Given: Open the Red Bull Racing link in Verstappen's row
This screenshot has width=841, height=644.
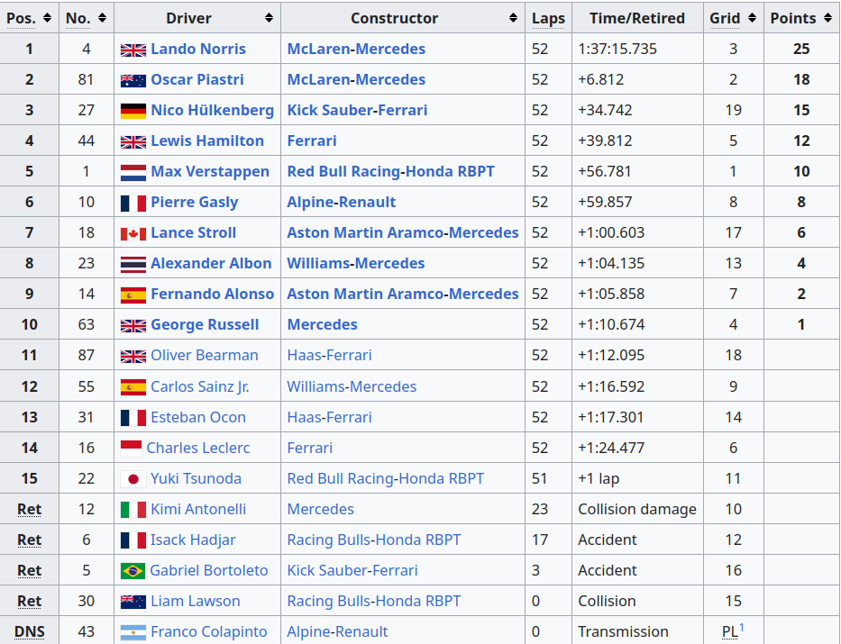Looking at the screenshot, I should pyautogui.click(x=343, y=171).
